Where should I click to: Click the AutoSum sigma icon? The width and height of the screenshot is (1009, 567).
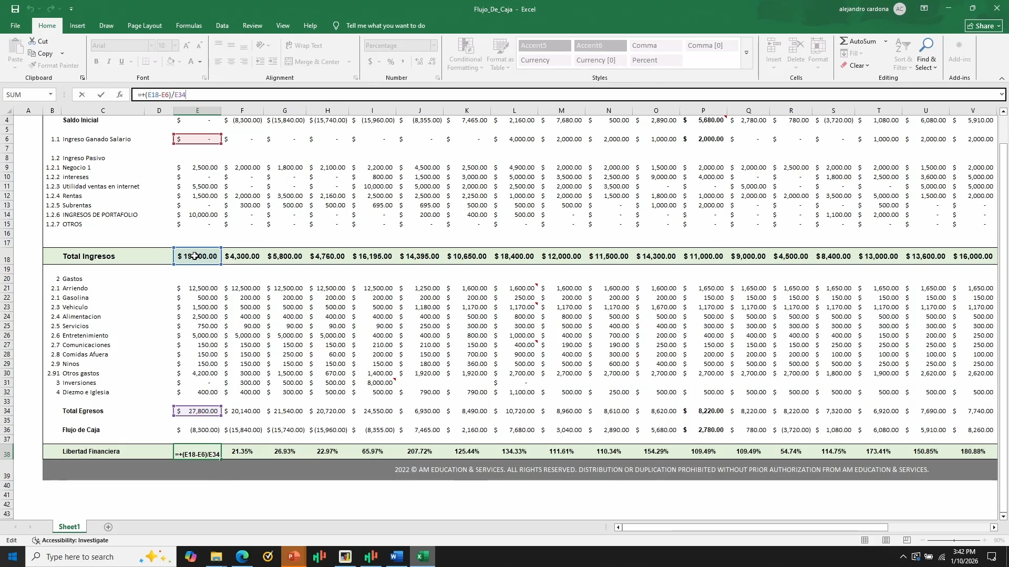tap(843, 41)
